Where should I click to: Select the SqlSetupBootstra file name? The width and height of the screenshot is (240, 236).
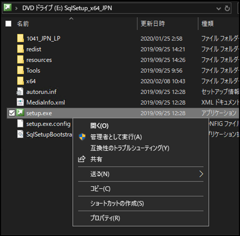49,134
